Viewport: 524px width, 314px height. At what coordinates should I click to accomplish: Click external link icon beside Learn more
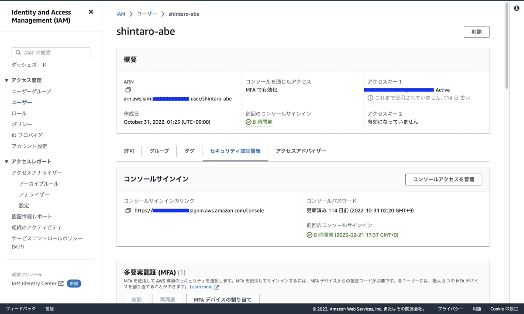[x=217, y=287]
